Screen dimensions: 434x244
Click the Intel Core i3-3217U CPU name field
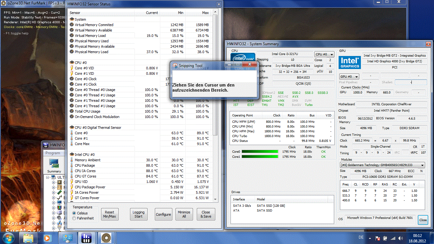[x=286, y=54]
